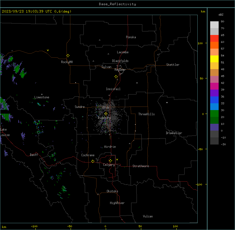Click the Base_Reflectivity title
The height and width of the screenshot is (230, 235).
pyautogui.click(x=117, y=4)
